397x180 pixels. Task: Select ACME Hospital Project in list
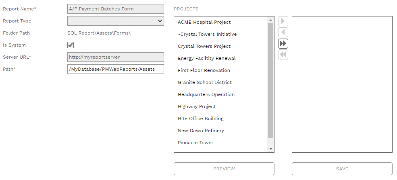(204, 22)
